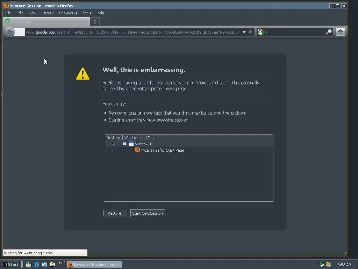Go back with the Back arrow button
358x269 pixels.
pyautogui.click(x=9, y=32)
